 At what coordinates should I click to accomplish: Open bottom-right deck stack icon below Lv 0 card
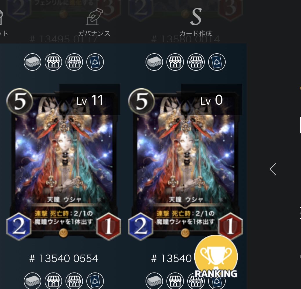click(154, 281)
